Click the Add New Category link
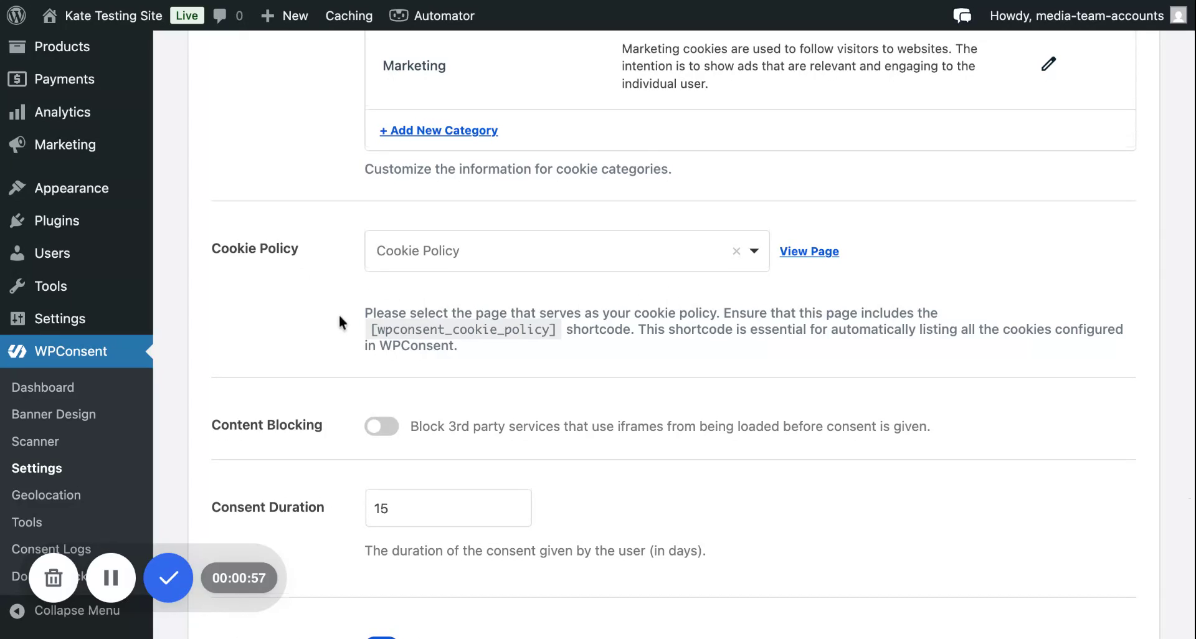The width and height of the screenshot is (1196, 639). coord(439,130)
